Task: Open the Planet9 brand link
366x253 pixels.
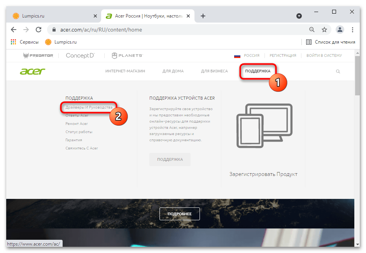Action: pos(127,56)
